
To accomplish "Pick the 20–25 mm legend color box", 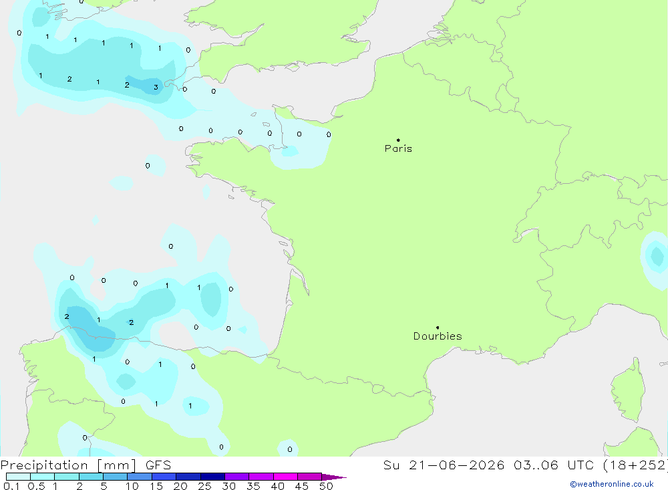I will click(x=188, y=477).
